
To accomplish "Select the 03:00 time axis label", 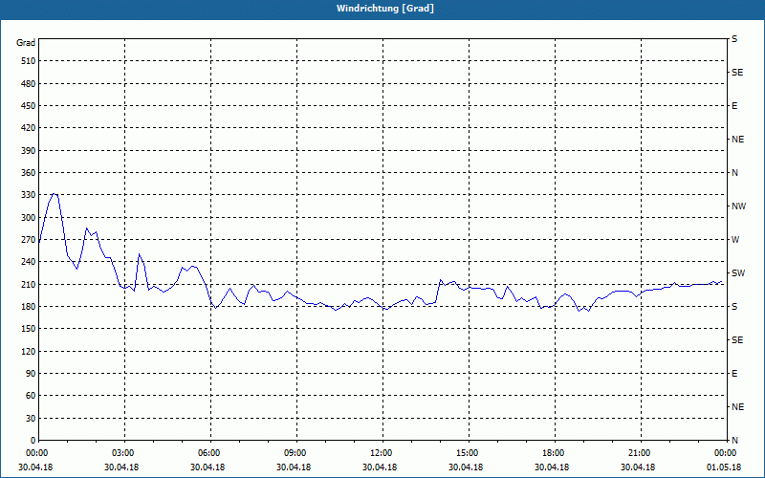I will (125, 453).
